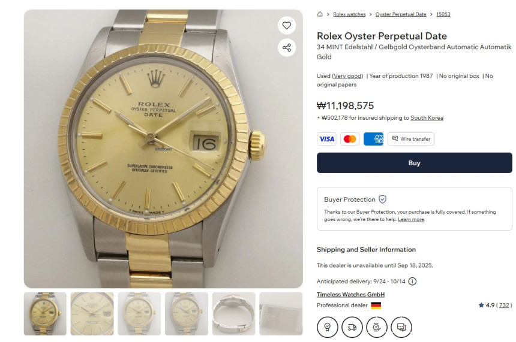Add watch to favorites with heart icon
The width and height of the screenshot is (516, 342).
click(287, 25)
